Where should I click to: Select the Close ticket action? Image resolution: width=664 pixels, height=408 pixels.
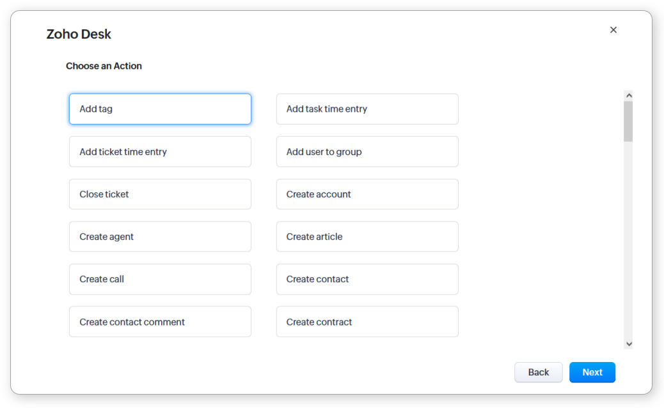(160, 194)
